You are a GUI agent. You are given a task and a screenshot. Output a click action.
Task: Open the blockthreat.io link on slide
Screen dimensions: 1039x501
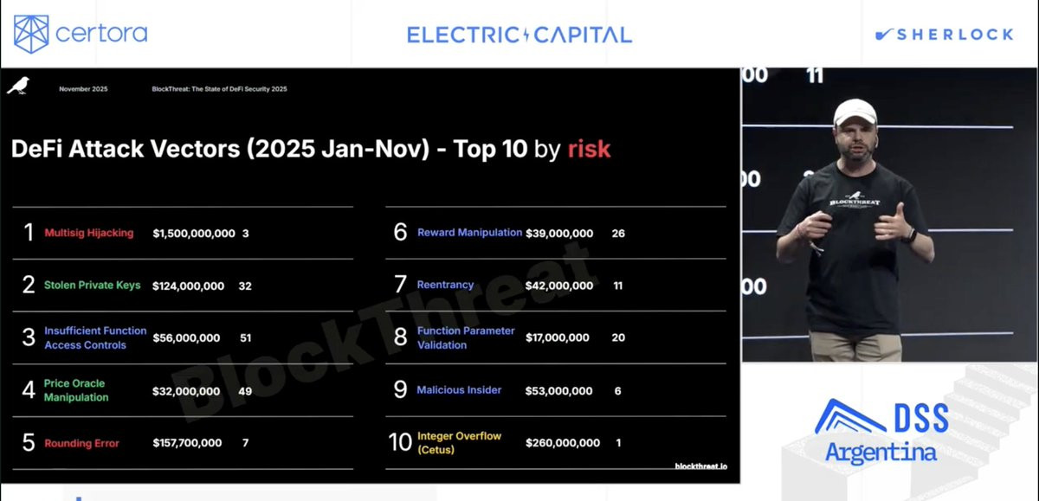pos(700,466)
